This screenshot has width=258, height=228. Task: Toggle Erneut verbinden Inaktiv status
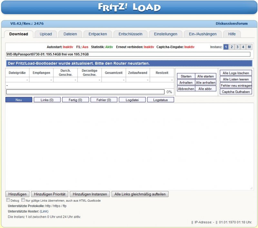click(149, 47)
